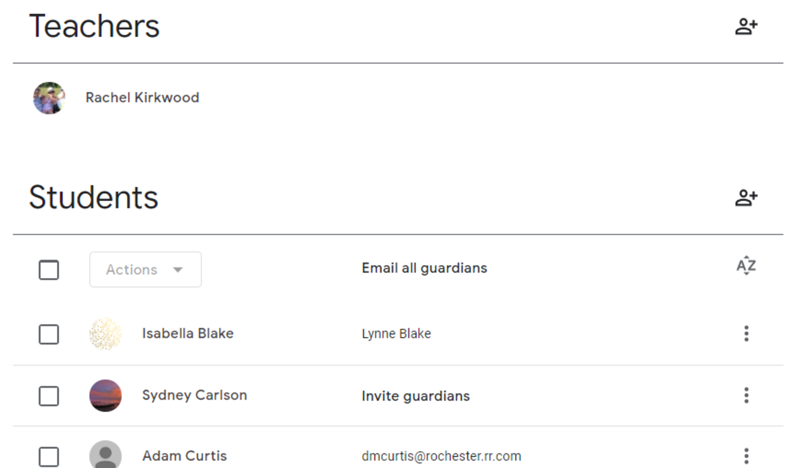
Task: Click Sydney Carlson's avatar photo
Action: [105, 395]
